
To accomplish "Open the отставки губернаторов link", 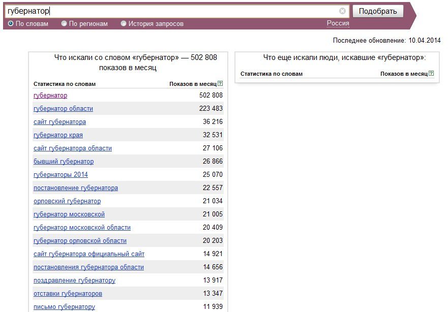I will click(68, 293).
